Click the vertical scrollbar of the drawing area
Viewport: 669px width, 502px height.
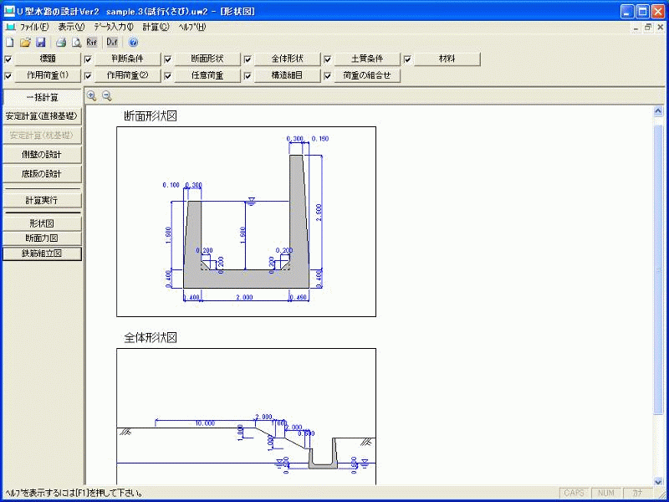coord(658,293)
